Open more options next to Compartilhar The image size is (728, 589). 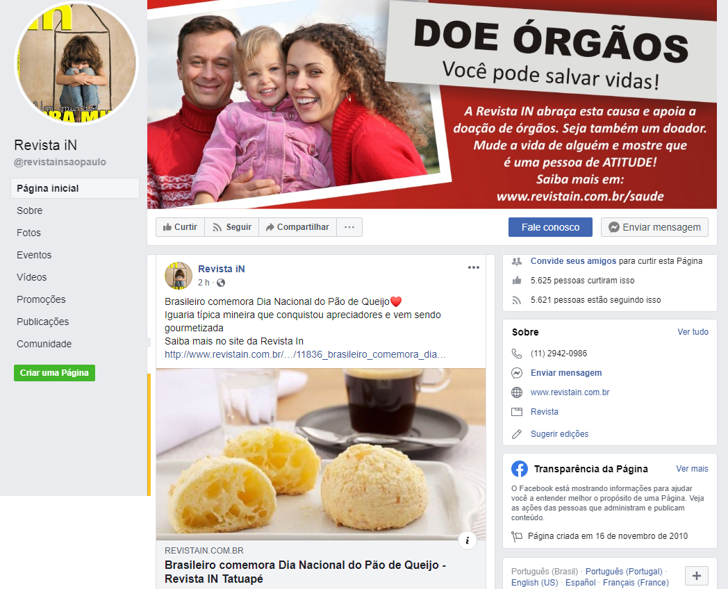pyautogui.click(x=349, y=227)
